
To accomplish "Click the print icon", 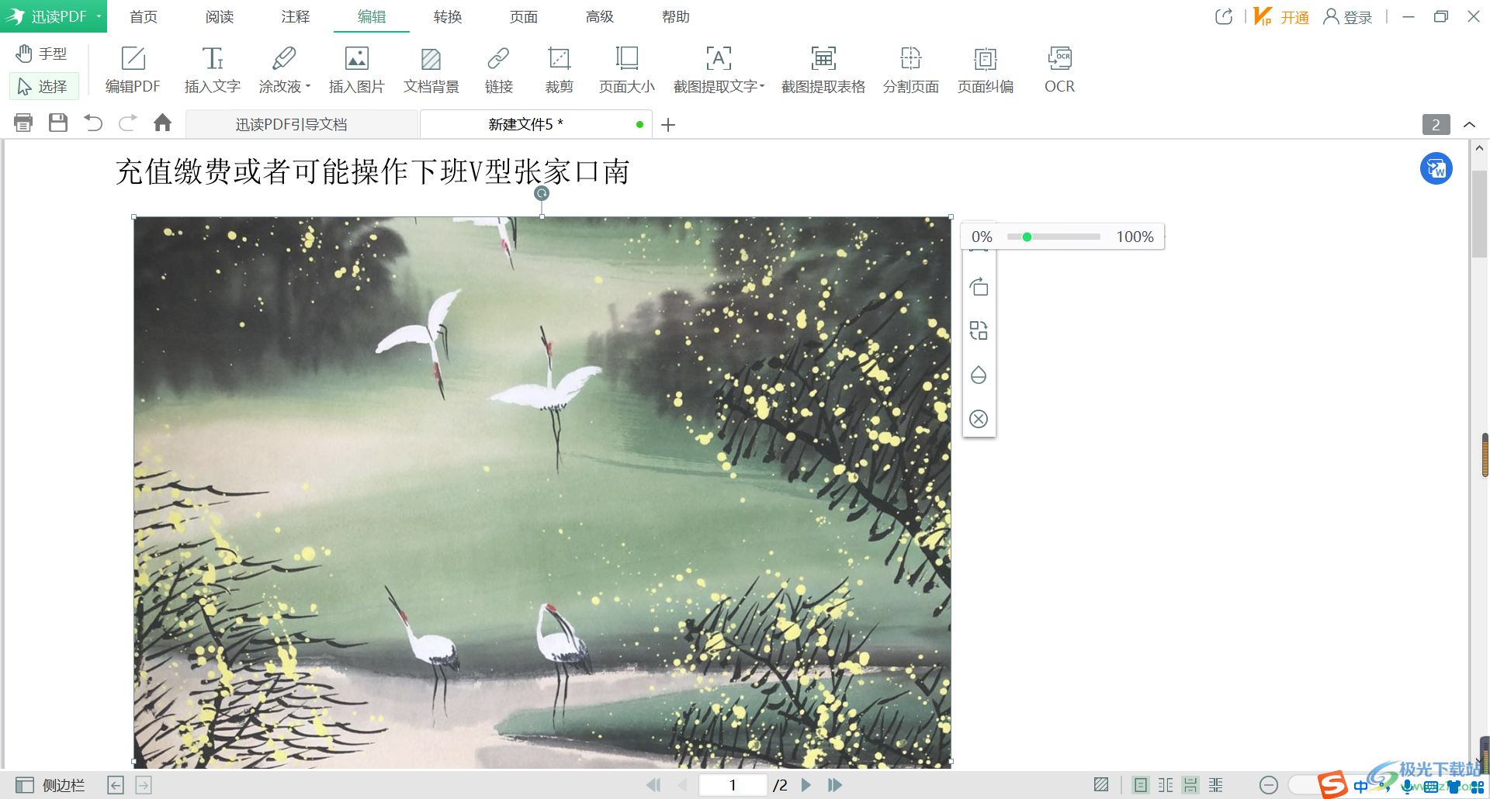I will pyautogui.click(x=23, y=123).
